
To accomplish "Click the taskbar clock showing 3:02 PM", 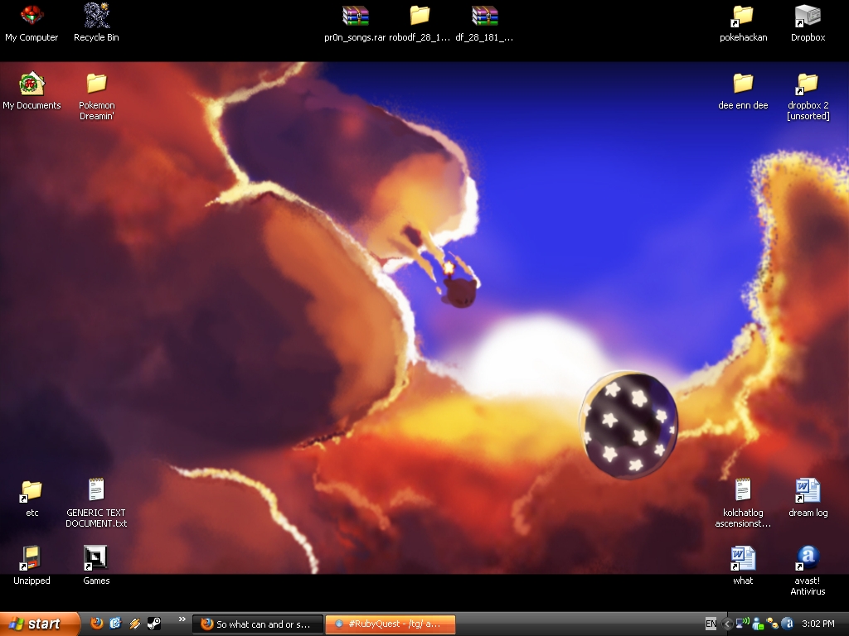I will tap(818, 624).
